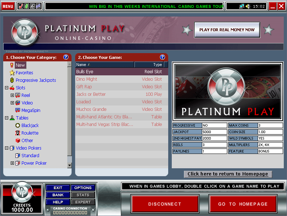Click the OPTIONS button
The image size is (287, 216).
pyautogui.click(x=83, y=188)
